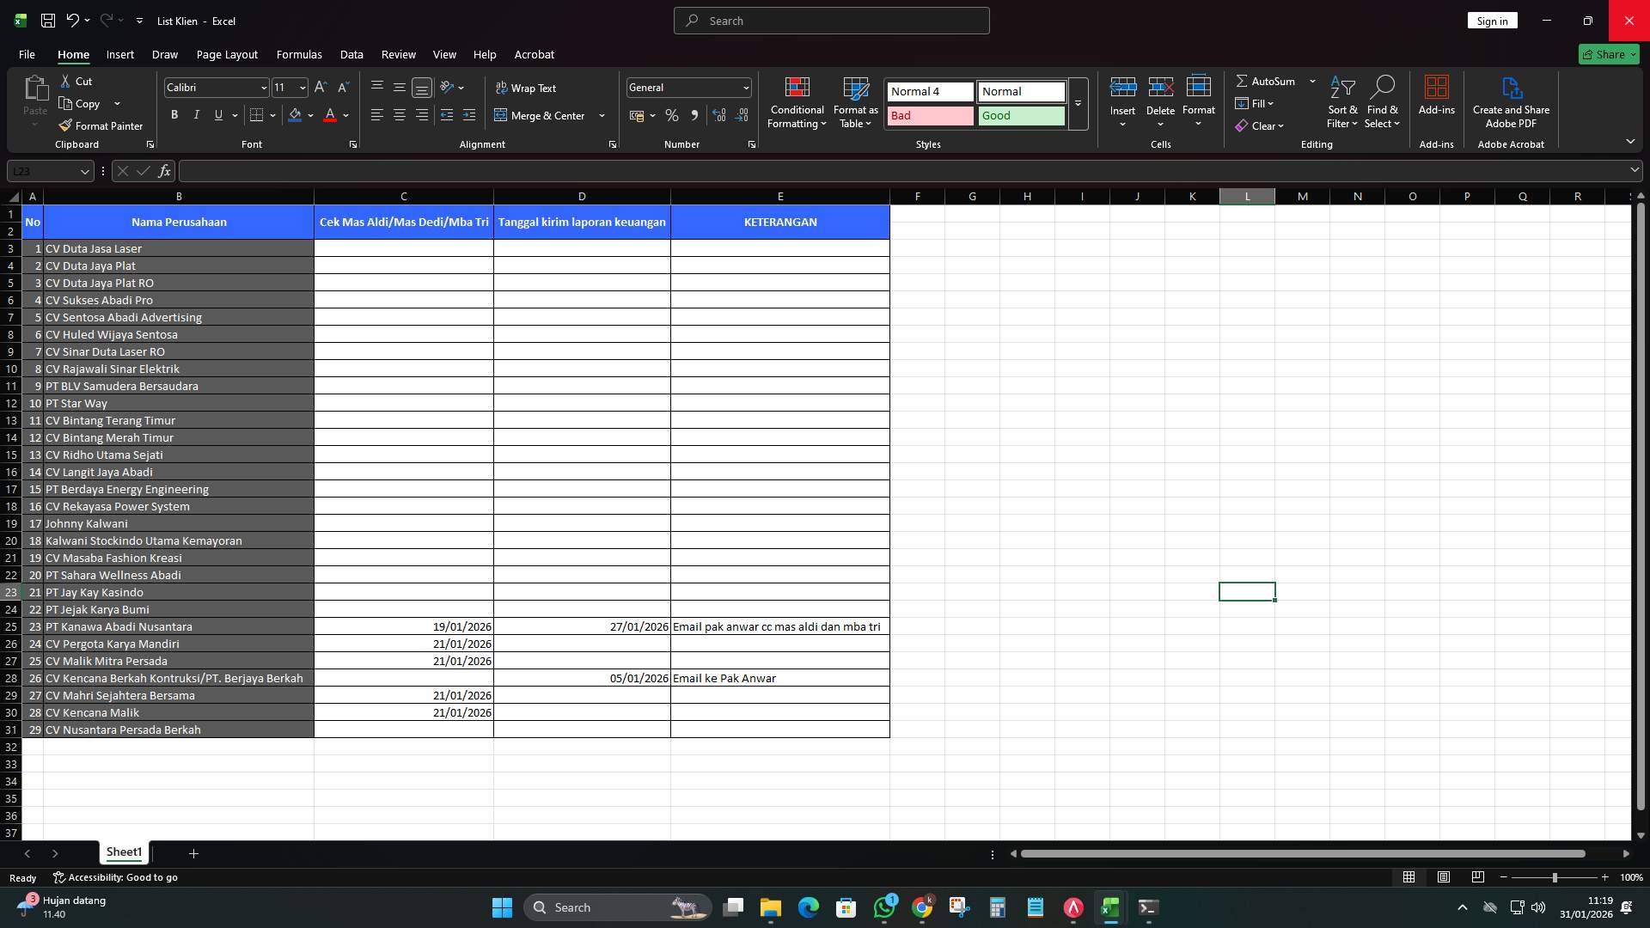Click Increase Decimal
The height and width of the screenshot is (928, 1650).
click(719, 114)
